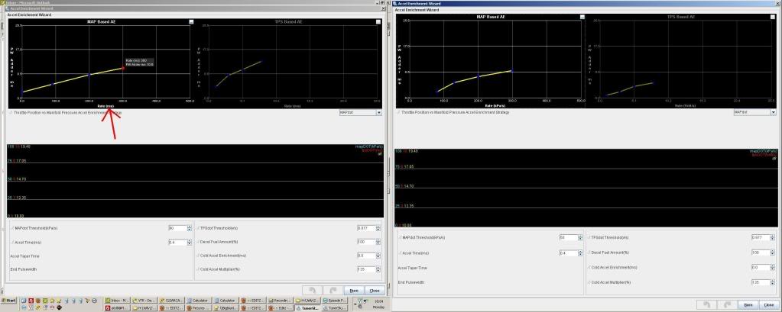Select red curve point at rate 300, left graph

coord(123,68)
